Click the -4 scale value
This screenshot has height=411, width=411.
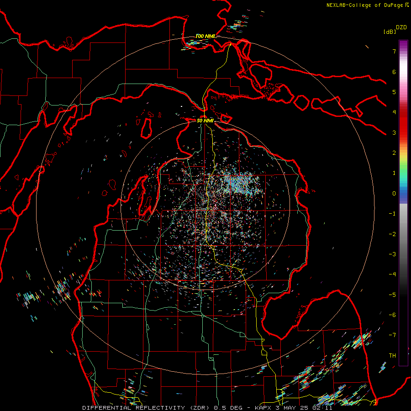click(392, 274)
